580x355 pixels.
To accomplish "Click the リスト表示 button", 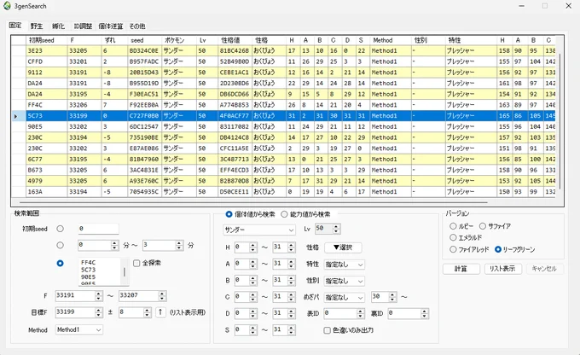I will pos(503,269).
